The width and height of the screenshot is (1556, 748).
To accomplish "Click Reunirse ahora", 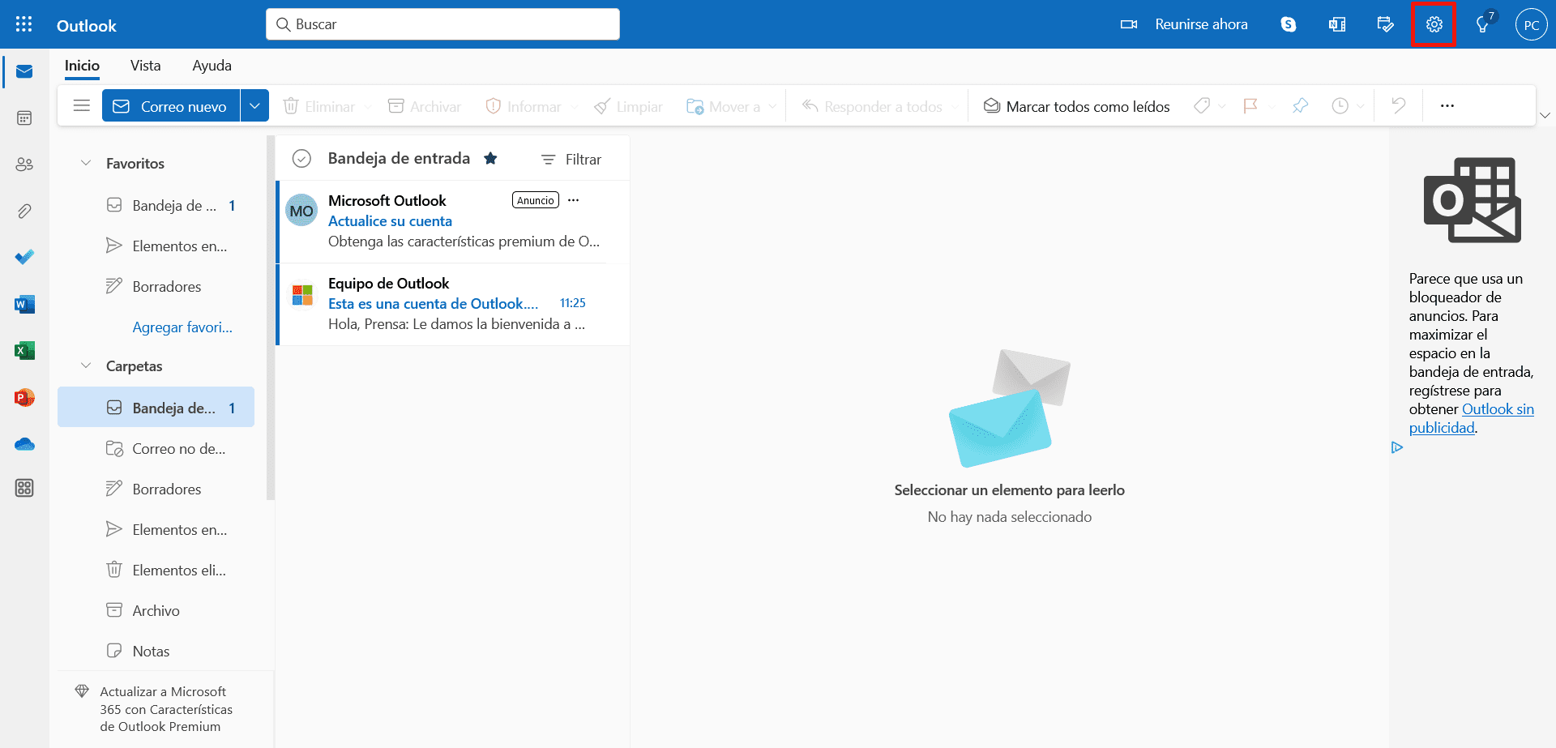I will pyautogui.click(x=1185, y=24).
